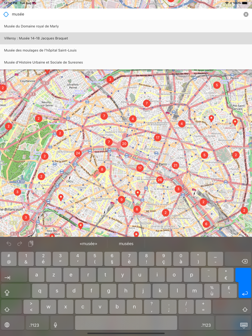Tap the "# @" key
Image resolution: width=252 pixels, height=336 pixels.
9,259
